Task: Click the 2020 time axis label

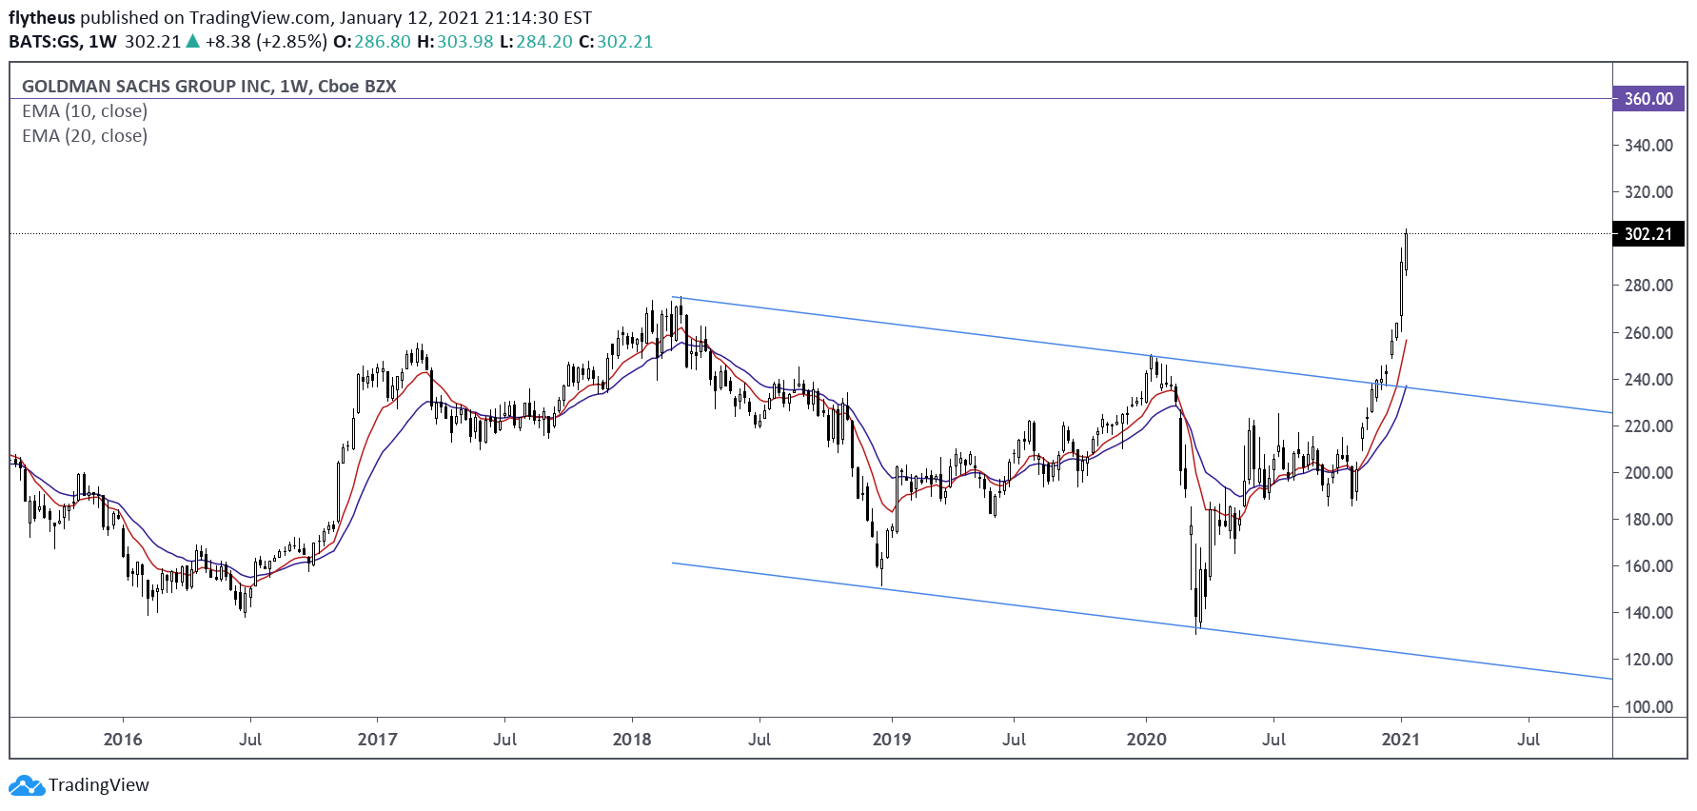Action: (x=1147, y=740)
